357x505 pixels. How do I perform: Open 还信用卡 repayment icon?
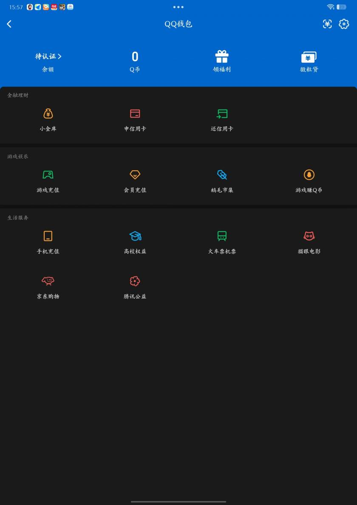tap(222, 114)
